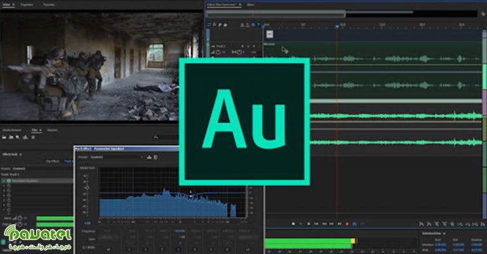
Task: Click the Master Gain slider handle in EQ
Action: 88,187
